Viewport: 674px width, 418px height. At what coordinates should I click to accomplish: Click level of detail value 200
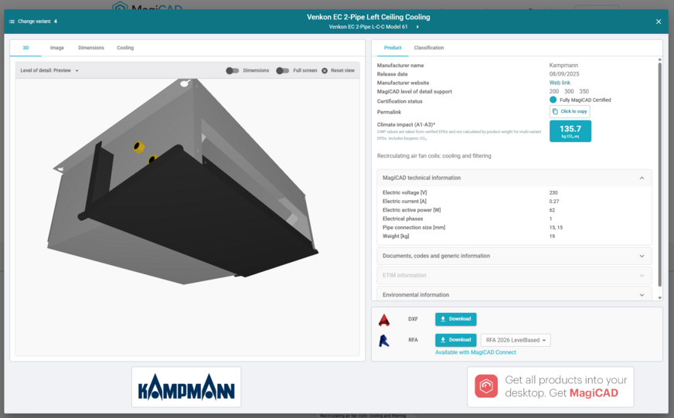[554, 91]
